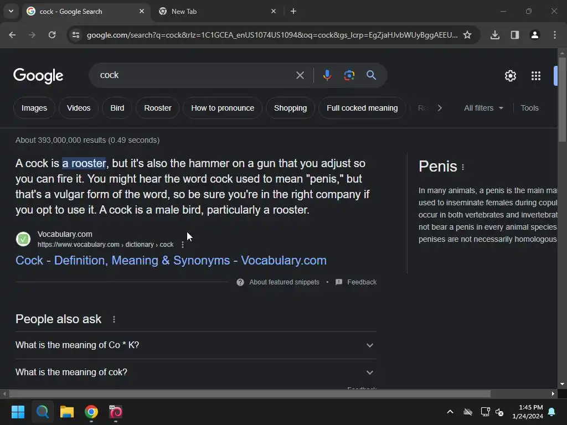Open search Tools

pos(529,108)
